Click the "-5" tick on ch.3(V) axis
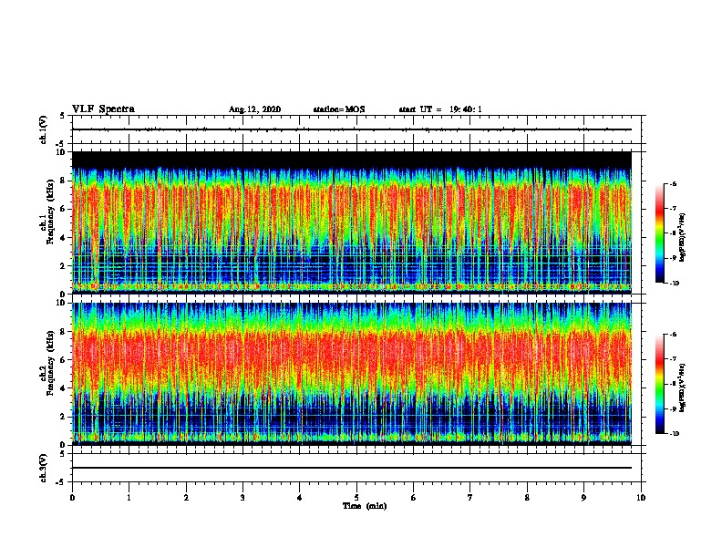This screenshot has height=558, width=722. [x=62, y=482]
